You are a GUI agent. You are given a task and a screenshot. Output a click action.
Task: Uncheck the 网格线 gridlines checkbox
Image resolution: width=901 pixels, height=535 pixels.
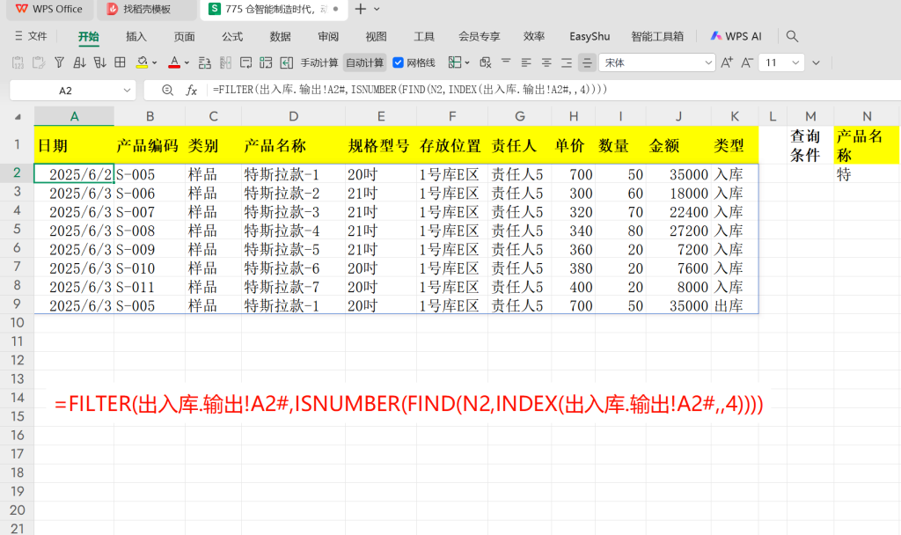tap(398, 62)
